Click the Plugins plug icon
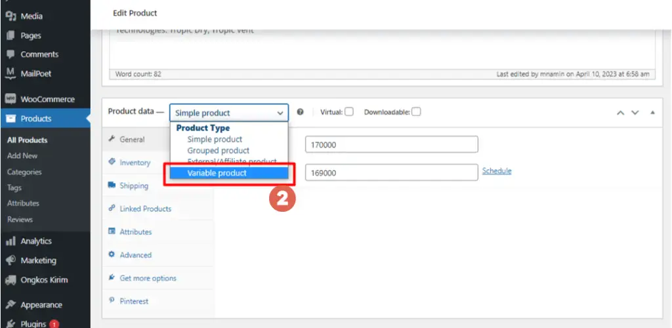 10,323
